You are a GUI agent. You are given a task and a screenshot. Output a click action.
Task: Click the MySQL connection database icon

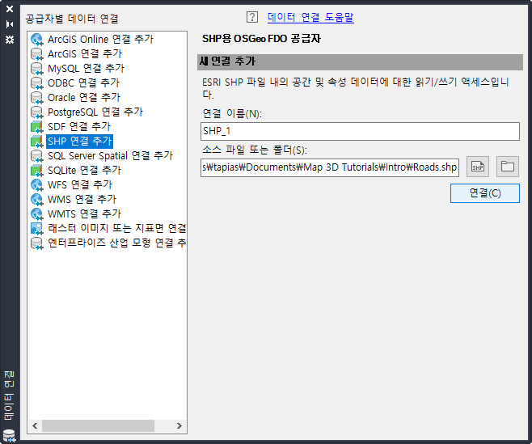[x=37, y=69]
